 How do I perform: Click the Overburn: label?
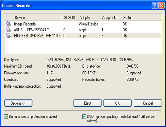11,79
